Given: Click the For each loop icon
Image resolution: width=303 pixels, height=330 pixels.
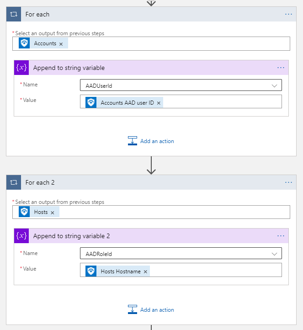Looking at the screenshot, I should pos(14,14).
